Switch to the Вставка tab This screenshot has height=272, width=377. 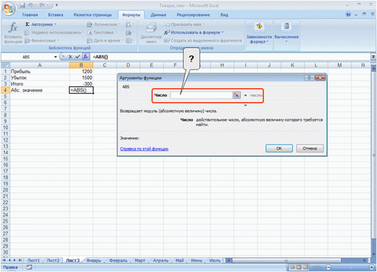click(55, 15)
